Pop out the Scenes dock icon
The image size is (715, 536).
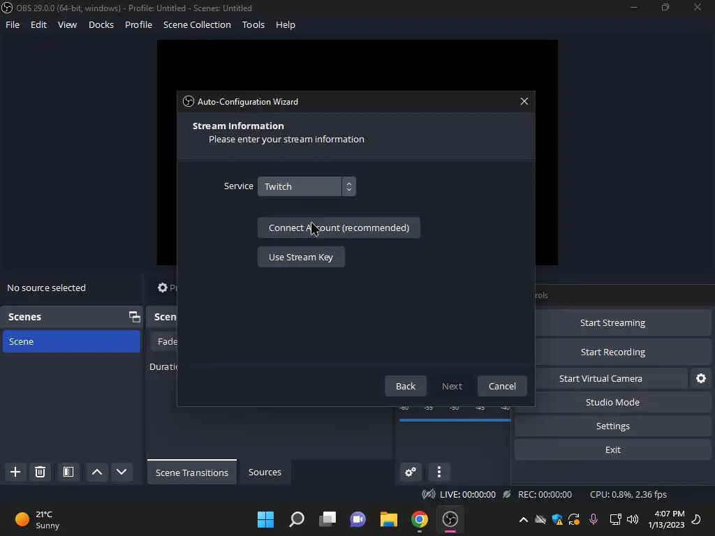[x=134, y=317]
